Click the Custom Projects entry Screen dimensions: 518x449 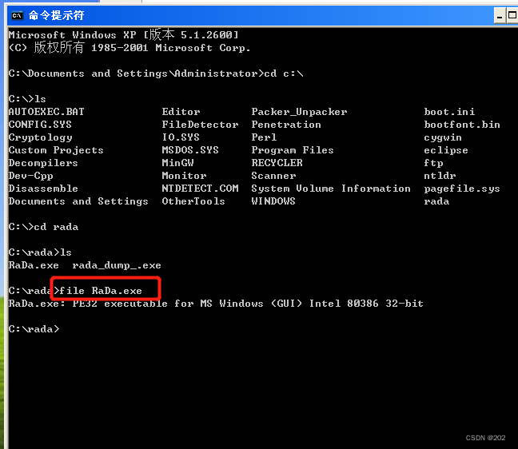56,150
